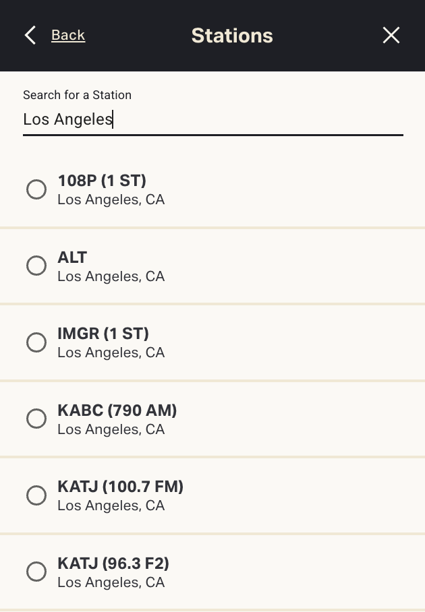This screenshot has height=612, width=425.
Task: Tap the IMGR (1 ST) station name
Action: tap(103, 334)
